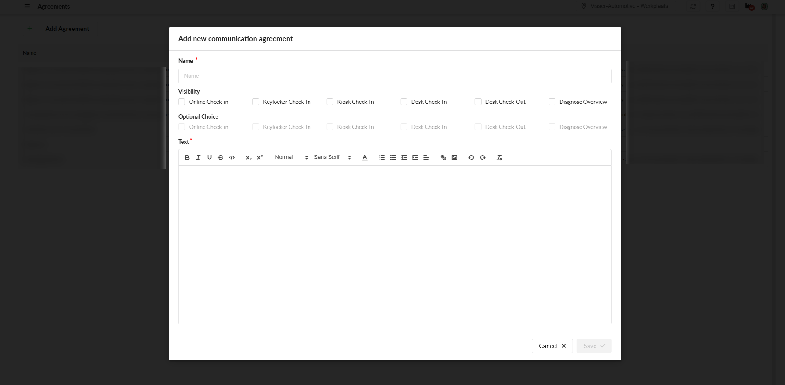Cancel the new agreement dialog

[x=552, y=346]
